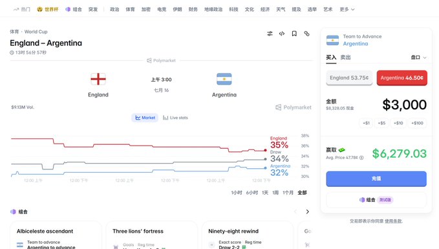Open the 组合 category in top navigation
Image resolution: width=439 pixels, height=249 pixels.
coord(73,9)
